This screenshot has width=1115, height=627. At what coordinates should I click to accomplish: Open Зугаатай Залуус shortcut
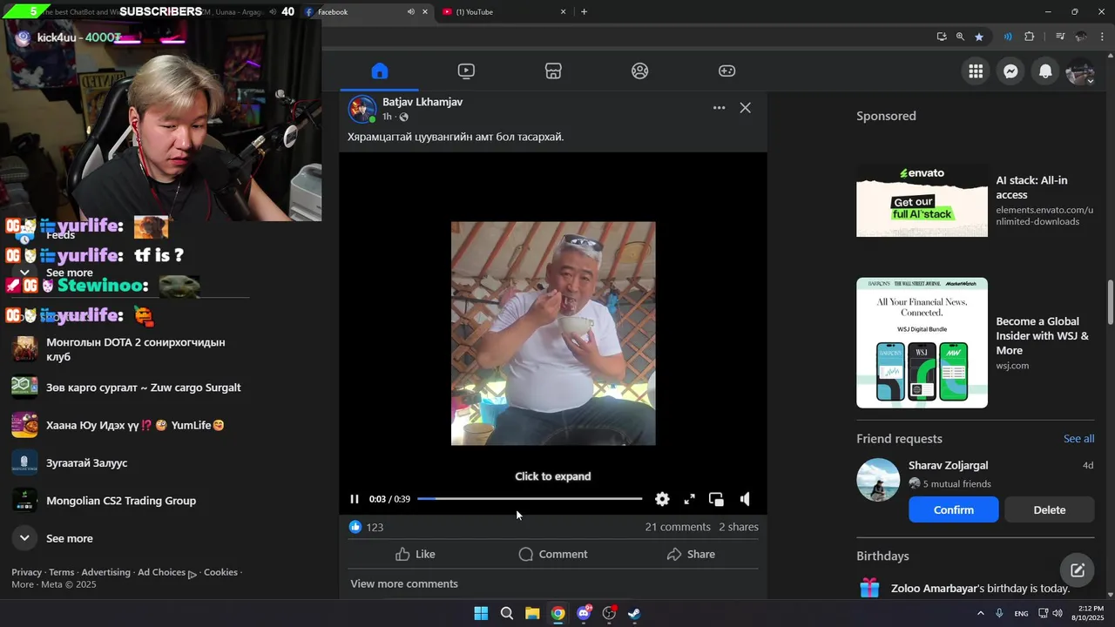(131, 462)
